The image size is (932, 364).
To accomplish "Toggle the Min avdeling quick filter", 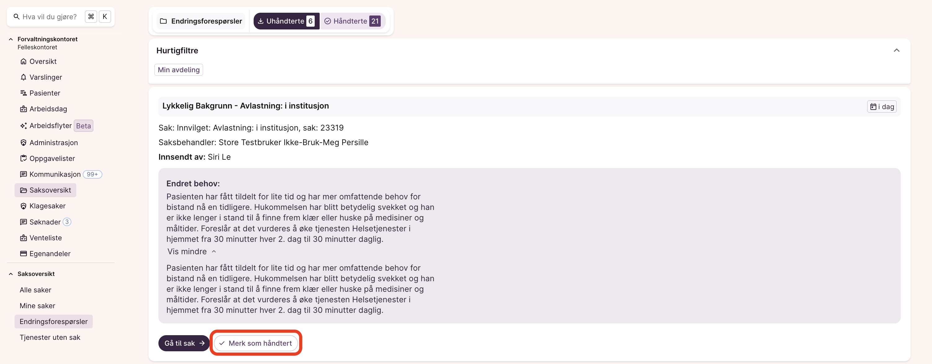I will click(x=178, y=70).
